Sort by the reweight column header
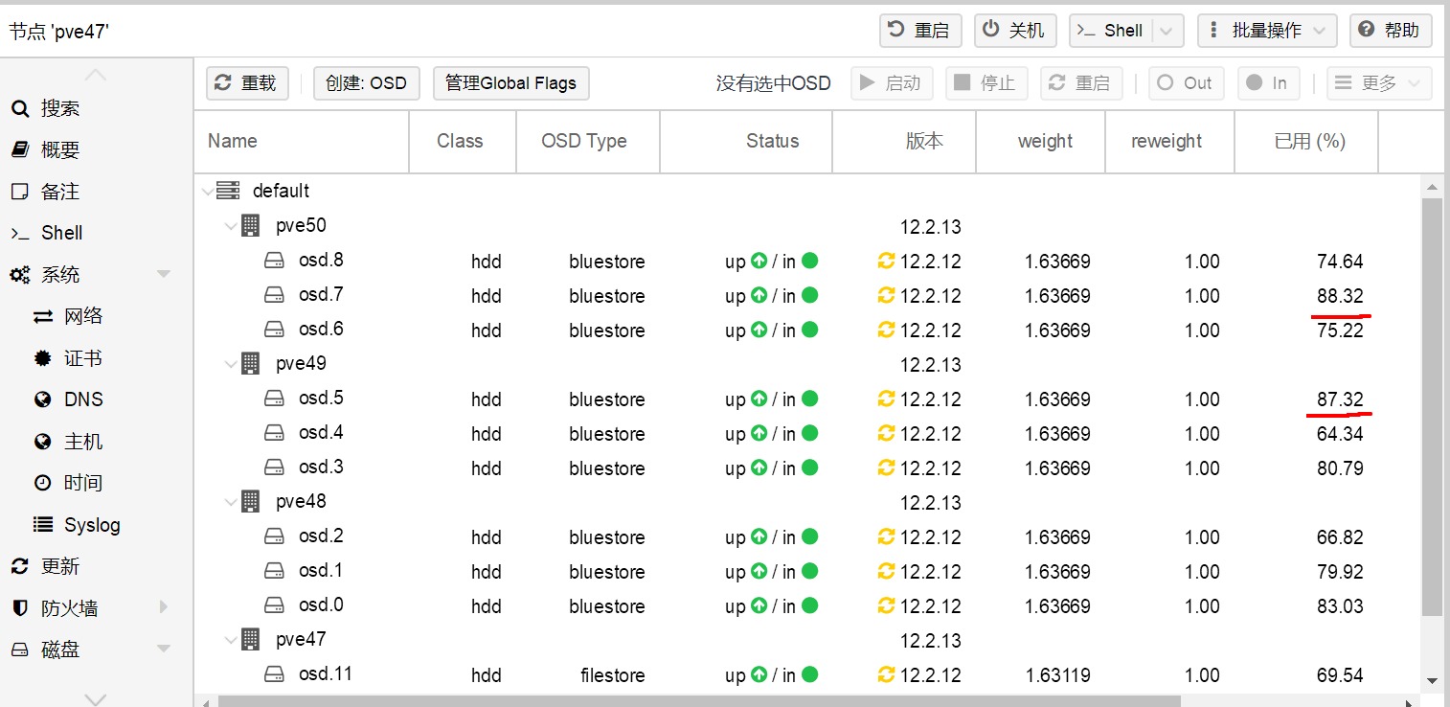1450x707 pixels. [1169, 141]
